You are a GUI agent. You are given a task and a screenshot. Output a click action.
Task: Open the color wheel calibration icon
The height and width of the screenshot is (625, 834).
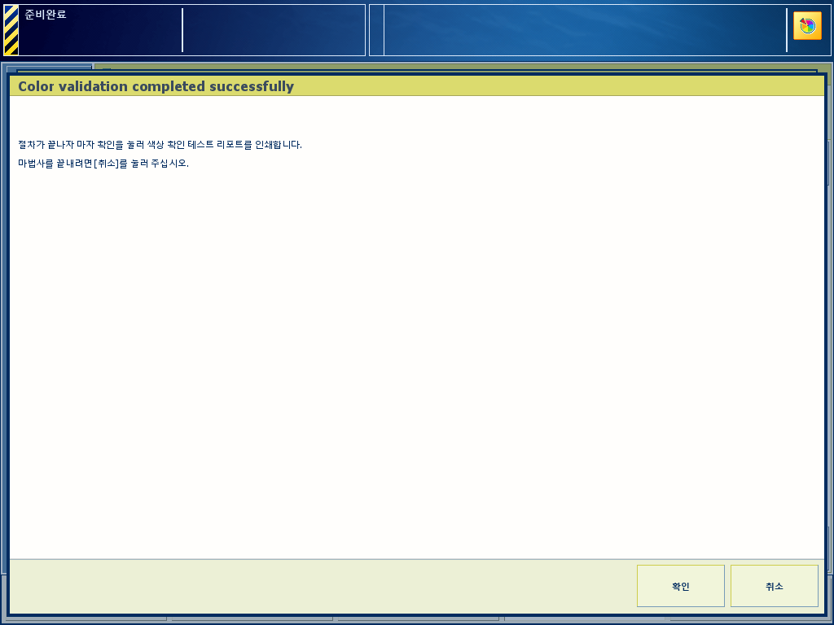(807, 25)
